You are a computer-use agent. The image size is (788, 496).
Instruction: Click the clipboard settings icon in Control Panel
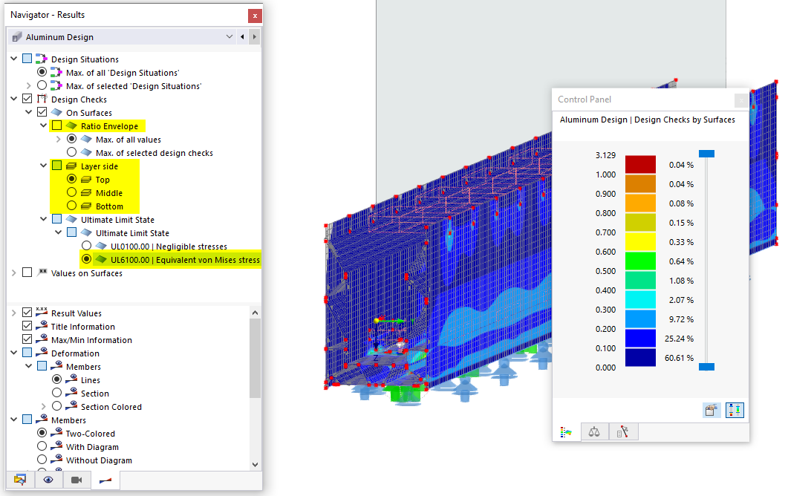pos(711,410)
